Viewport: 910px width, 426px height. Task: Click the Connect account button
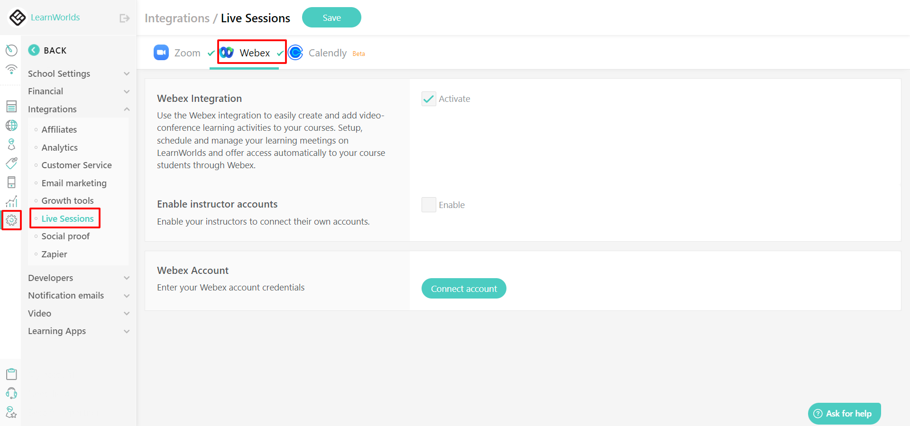tap(463, 288)
